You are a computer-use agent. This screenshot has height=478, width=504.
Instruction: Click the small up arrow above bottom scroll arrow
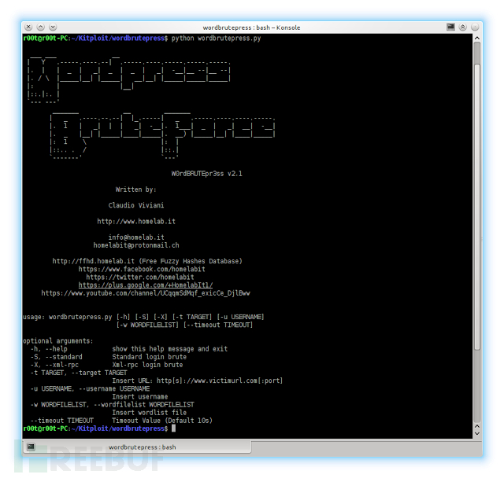pyautogui.click(x=477, y=426)
